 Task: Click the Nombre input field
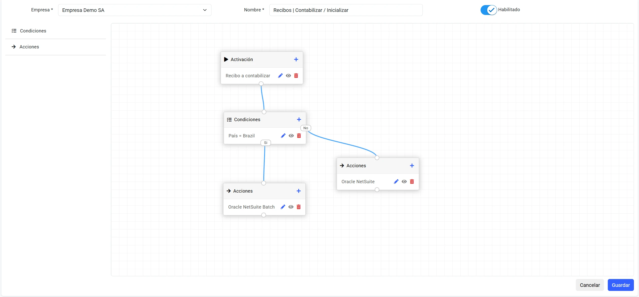pyautogui.click(x=346, y=10)
